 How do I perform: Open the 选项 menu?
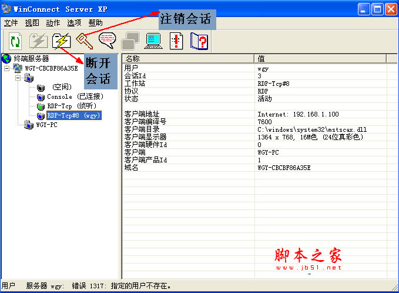[x=74, y=23]
